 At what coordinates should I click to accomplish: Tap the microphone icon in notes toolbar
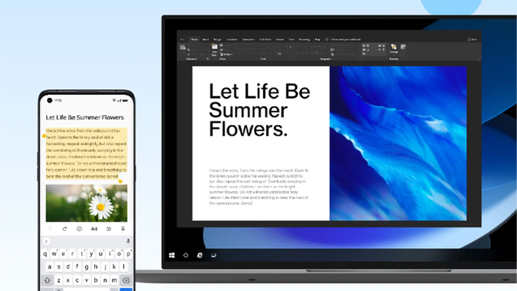(123, 229)
